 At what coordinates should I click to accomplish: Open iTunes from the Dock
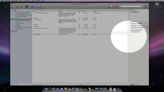pyautogui.click(x=77, y=89)
